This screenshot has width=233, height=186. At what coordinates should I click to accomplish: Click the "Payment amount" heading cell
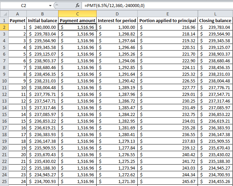[78, 20]
